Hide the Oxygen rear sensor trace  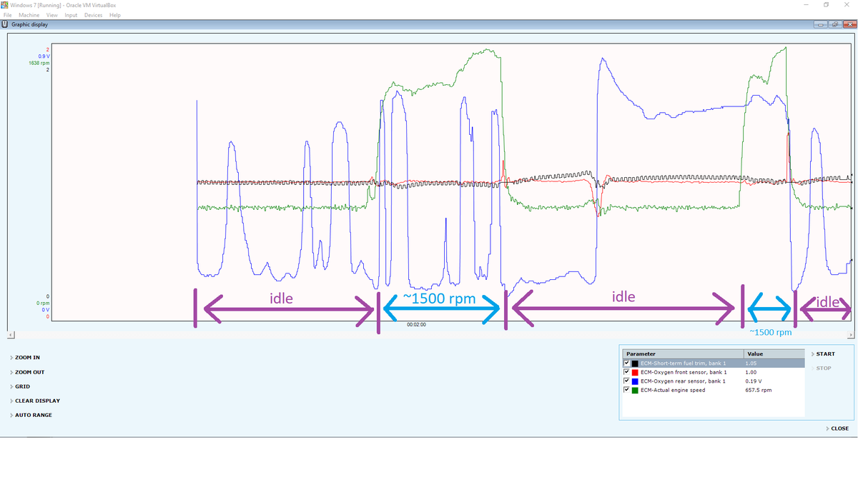pos(627,381)
